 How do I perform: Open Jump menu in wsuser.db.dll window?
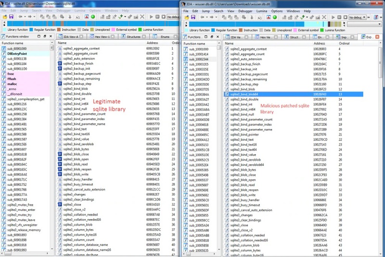pos(206,11)
